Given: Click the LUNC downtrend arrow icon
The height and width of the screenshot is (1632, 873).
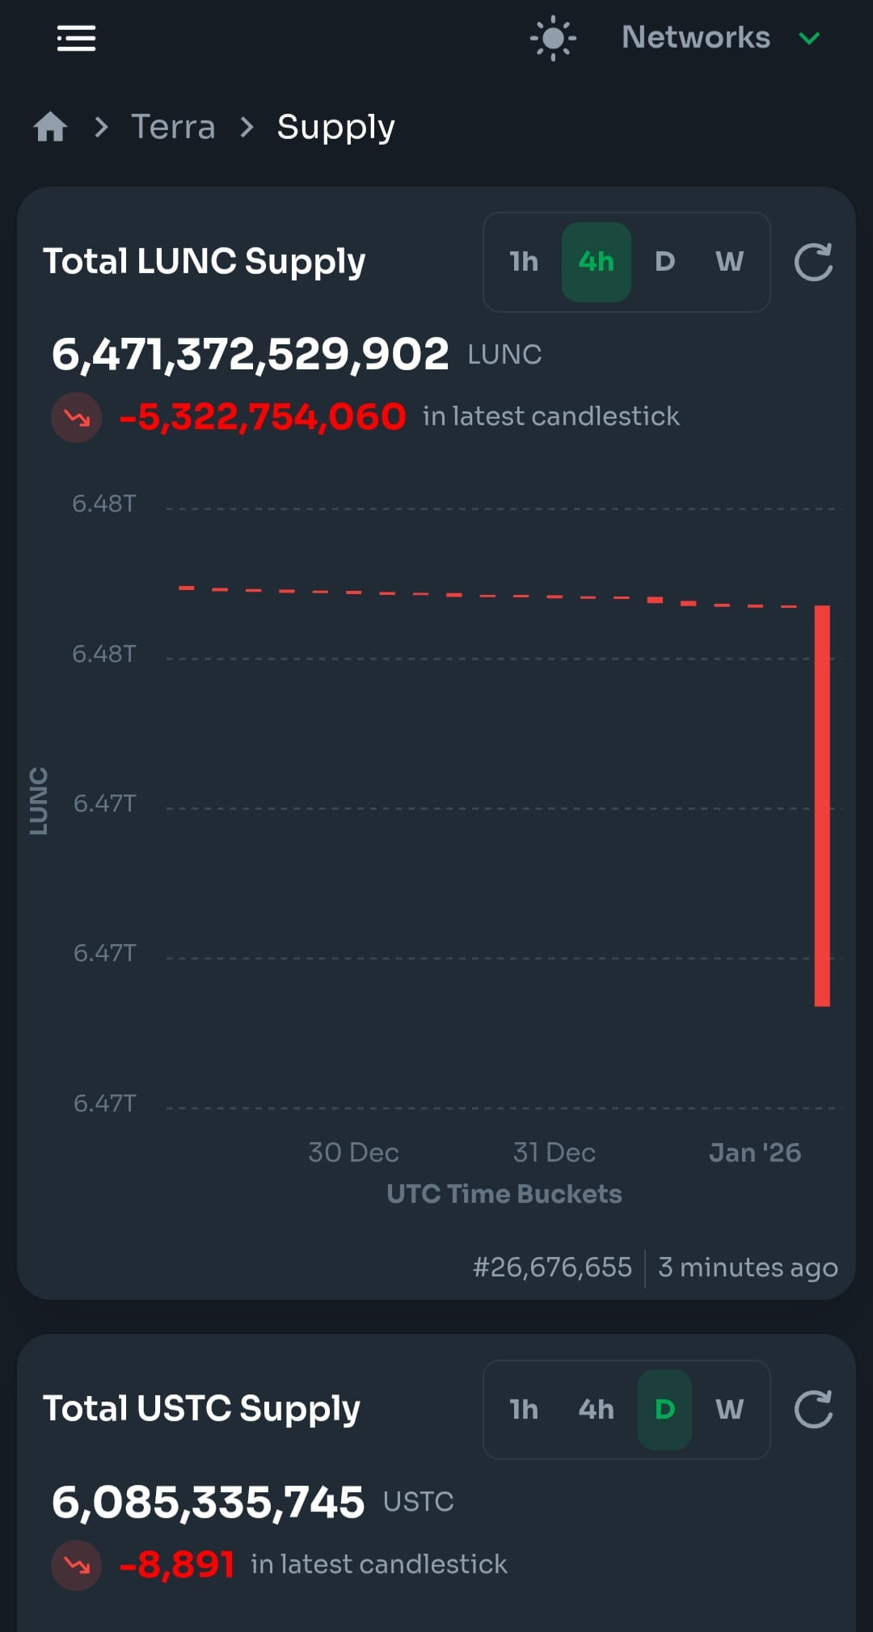Looking at the screenshot, I should pos(77,417).
